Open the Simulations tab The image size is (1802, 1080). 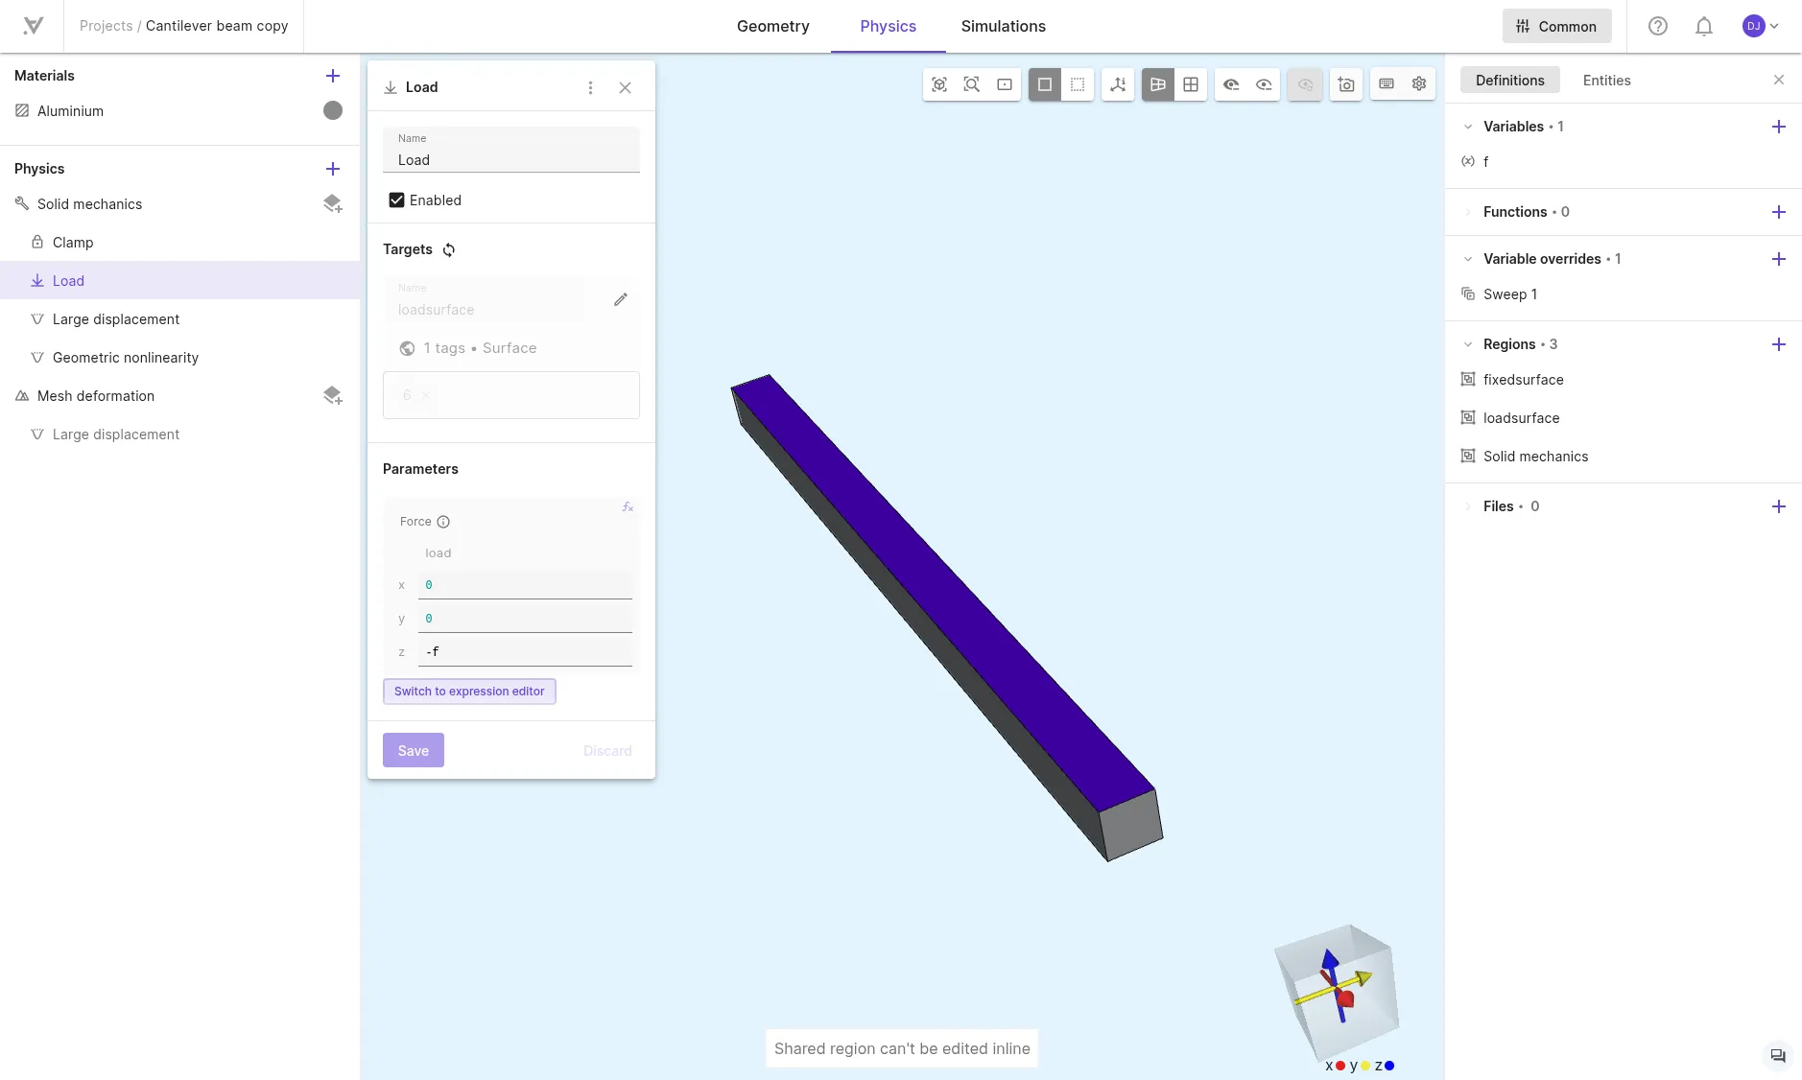tap(1004, 27)
